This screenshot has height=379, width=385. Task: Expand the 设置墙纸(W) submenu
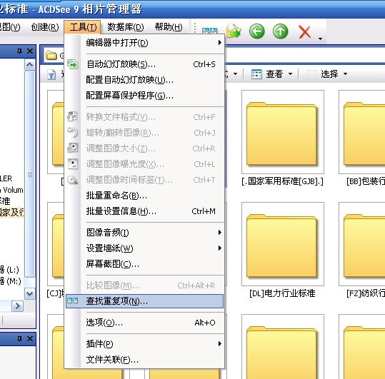pyautogui.click(x=144, y=248)
